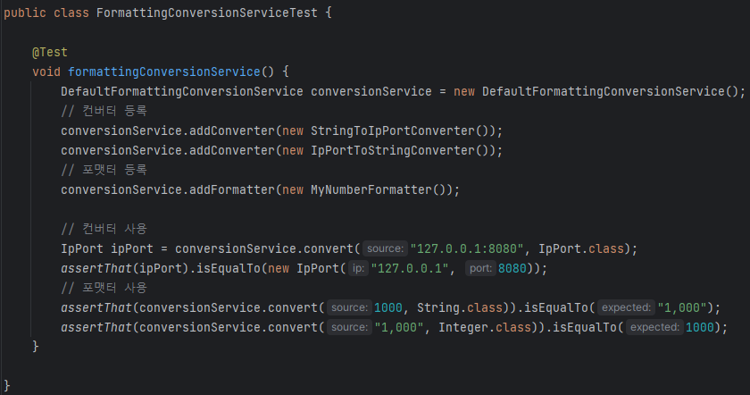Click the expected: hint before 1000
750x395 pixels.
[654, 327]
